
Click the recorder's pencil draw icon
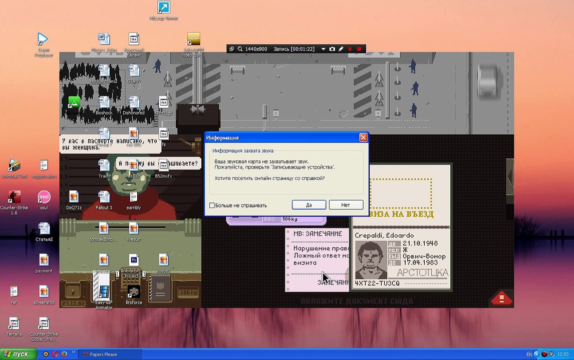341,49
